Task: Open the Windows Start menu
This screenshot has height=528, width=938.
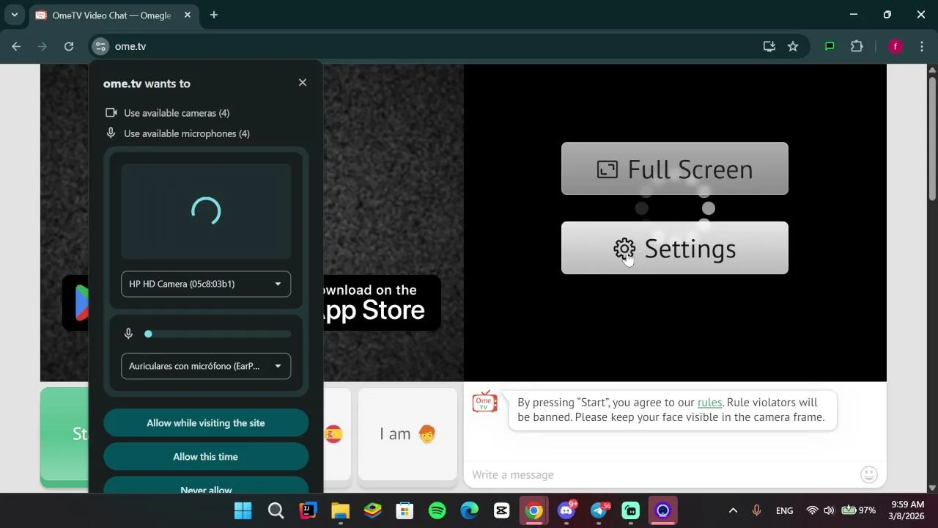Action: [x=243, y=510]
